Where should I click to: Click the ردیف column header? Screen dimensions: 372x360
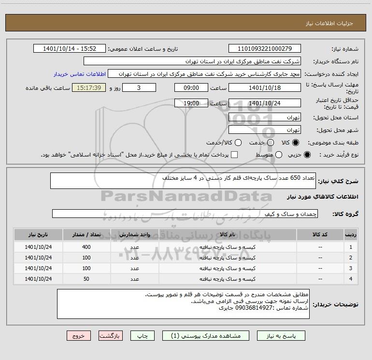[351, 235]
